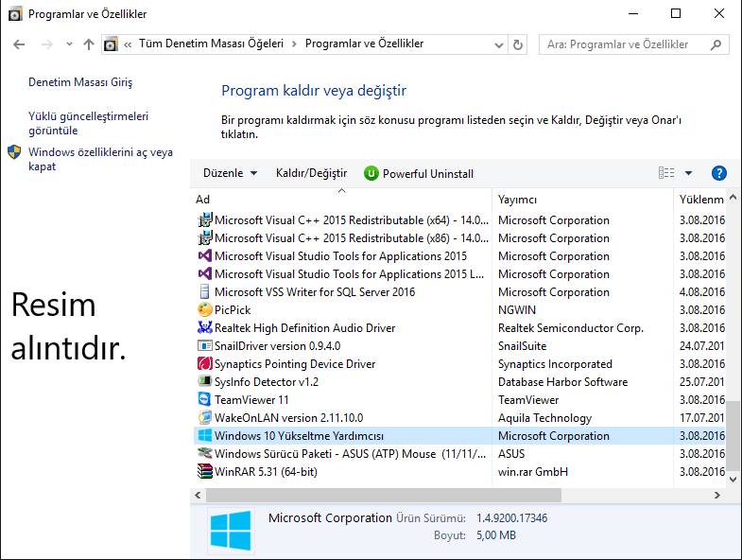Click the Windows logo in details pane

[x=231, y=530]
